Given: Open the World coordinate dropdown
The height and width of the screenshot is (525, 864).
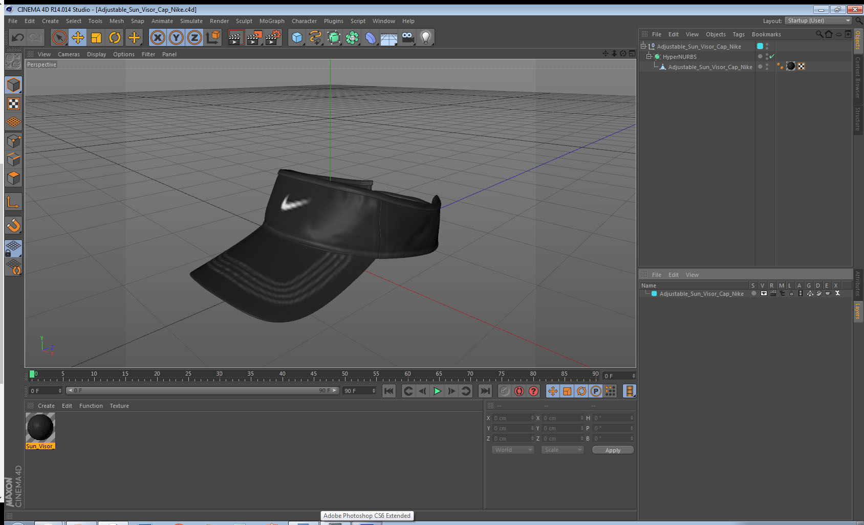Looking at the screenshot, I should pos(513,450).
